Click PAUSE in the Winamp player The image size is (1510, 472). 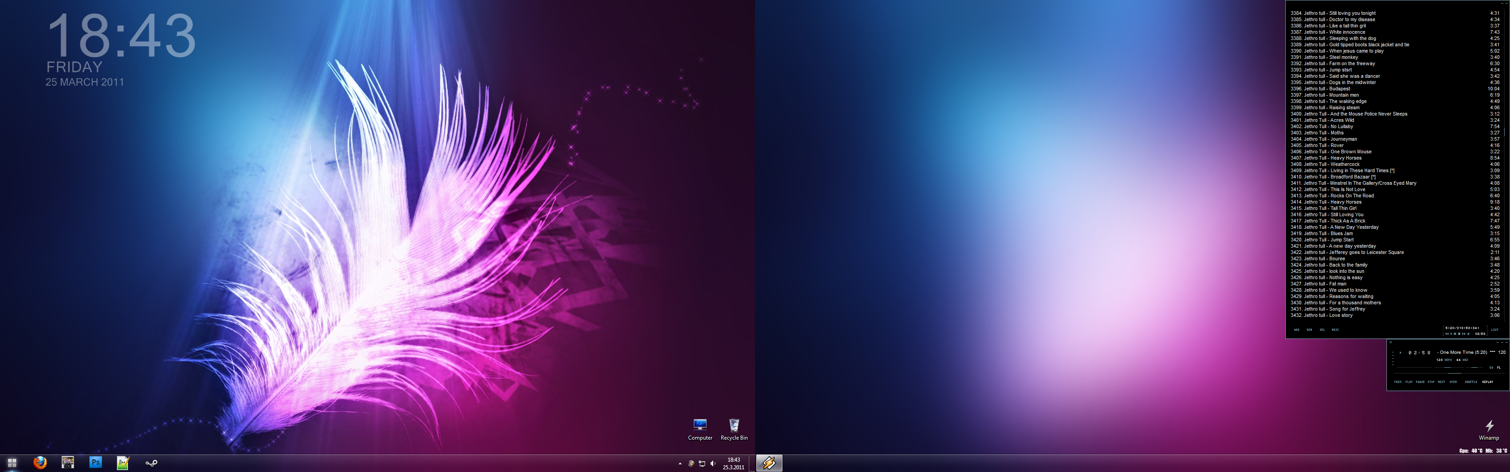(x=1420, y=382)
